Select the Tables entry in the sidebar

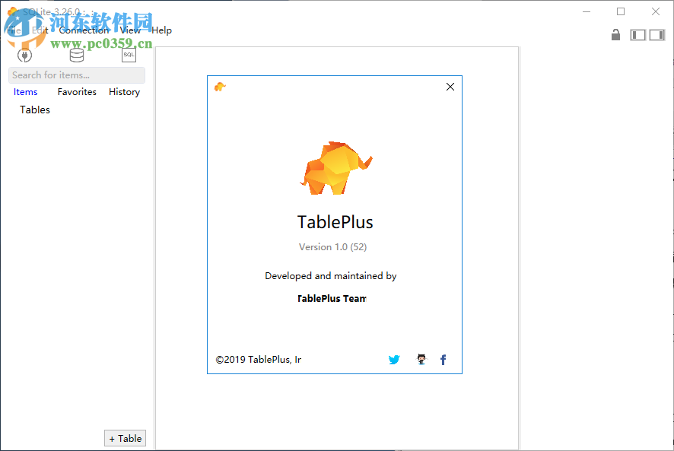pyautogui.click(x=34, y=110)
